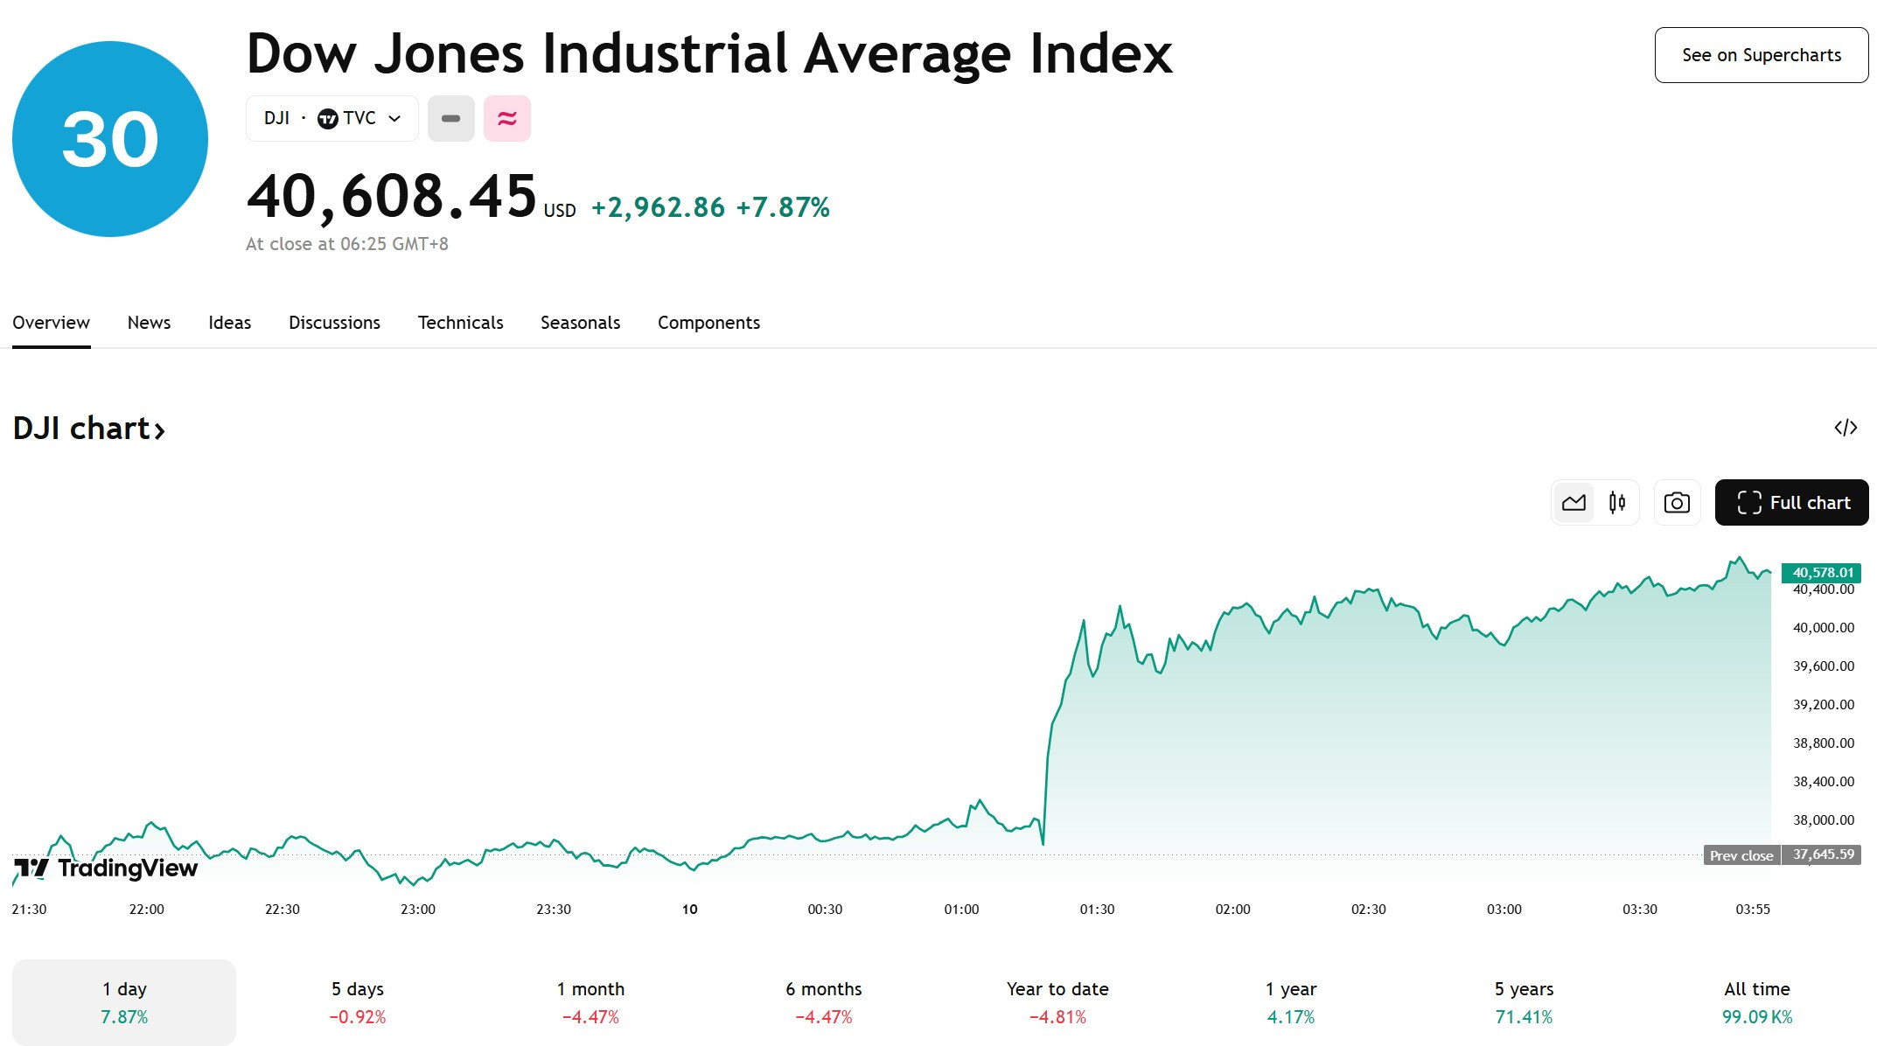Click the TVC source logo icon

point(328,119)
